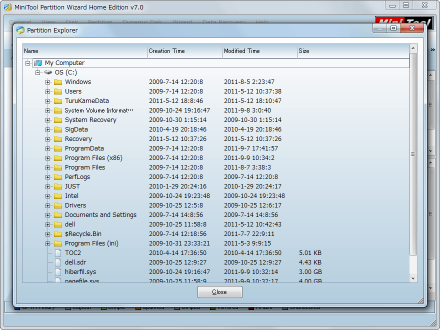Click the Users folder icon

point(58,91)
